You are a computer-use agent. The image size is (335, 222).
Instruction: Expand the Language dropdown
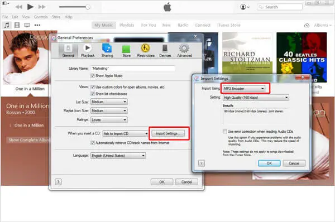tap(118, 156)
